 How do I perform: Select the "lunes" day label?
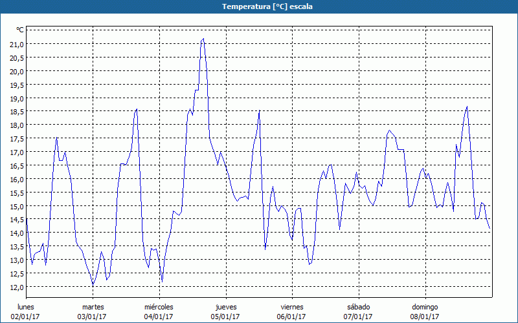point(26,307)
